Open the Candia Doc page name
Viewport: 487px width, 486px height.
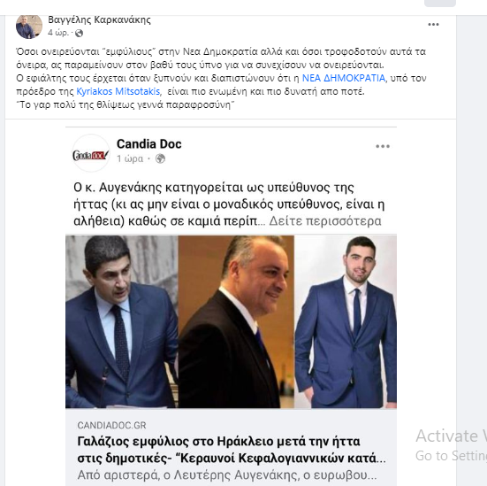coord(149,144)
